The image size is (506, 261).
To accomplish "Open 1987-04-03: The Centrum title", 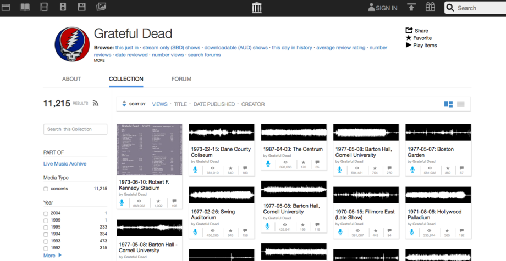I will [293, 149].
